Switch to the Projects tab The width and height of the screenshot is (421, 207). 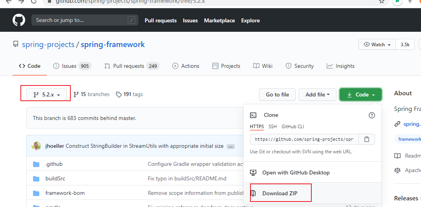pyautogui.click(x=226, y=66)
